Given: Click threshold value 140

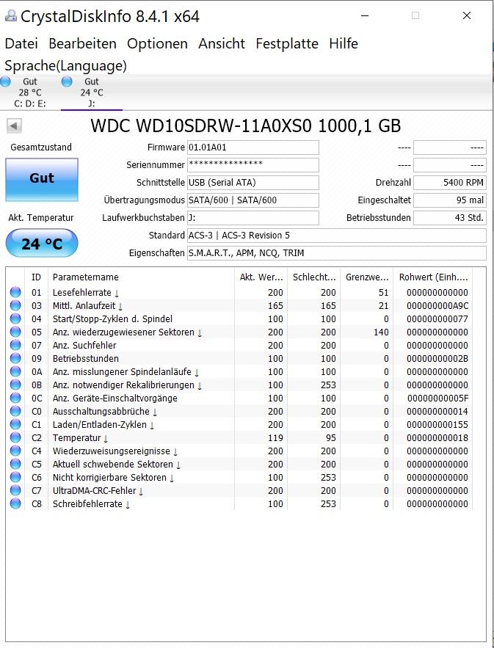Looking at the screenshot, I should [381, 332].
